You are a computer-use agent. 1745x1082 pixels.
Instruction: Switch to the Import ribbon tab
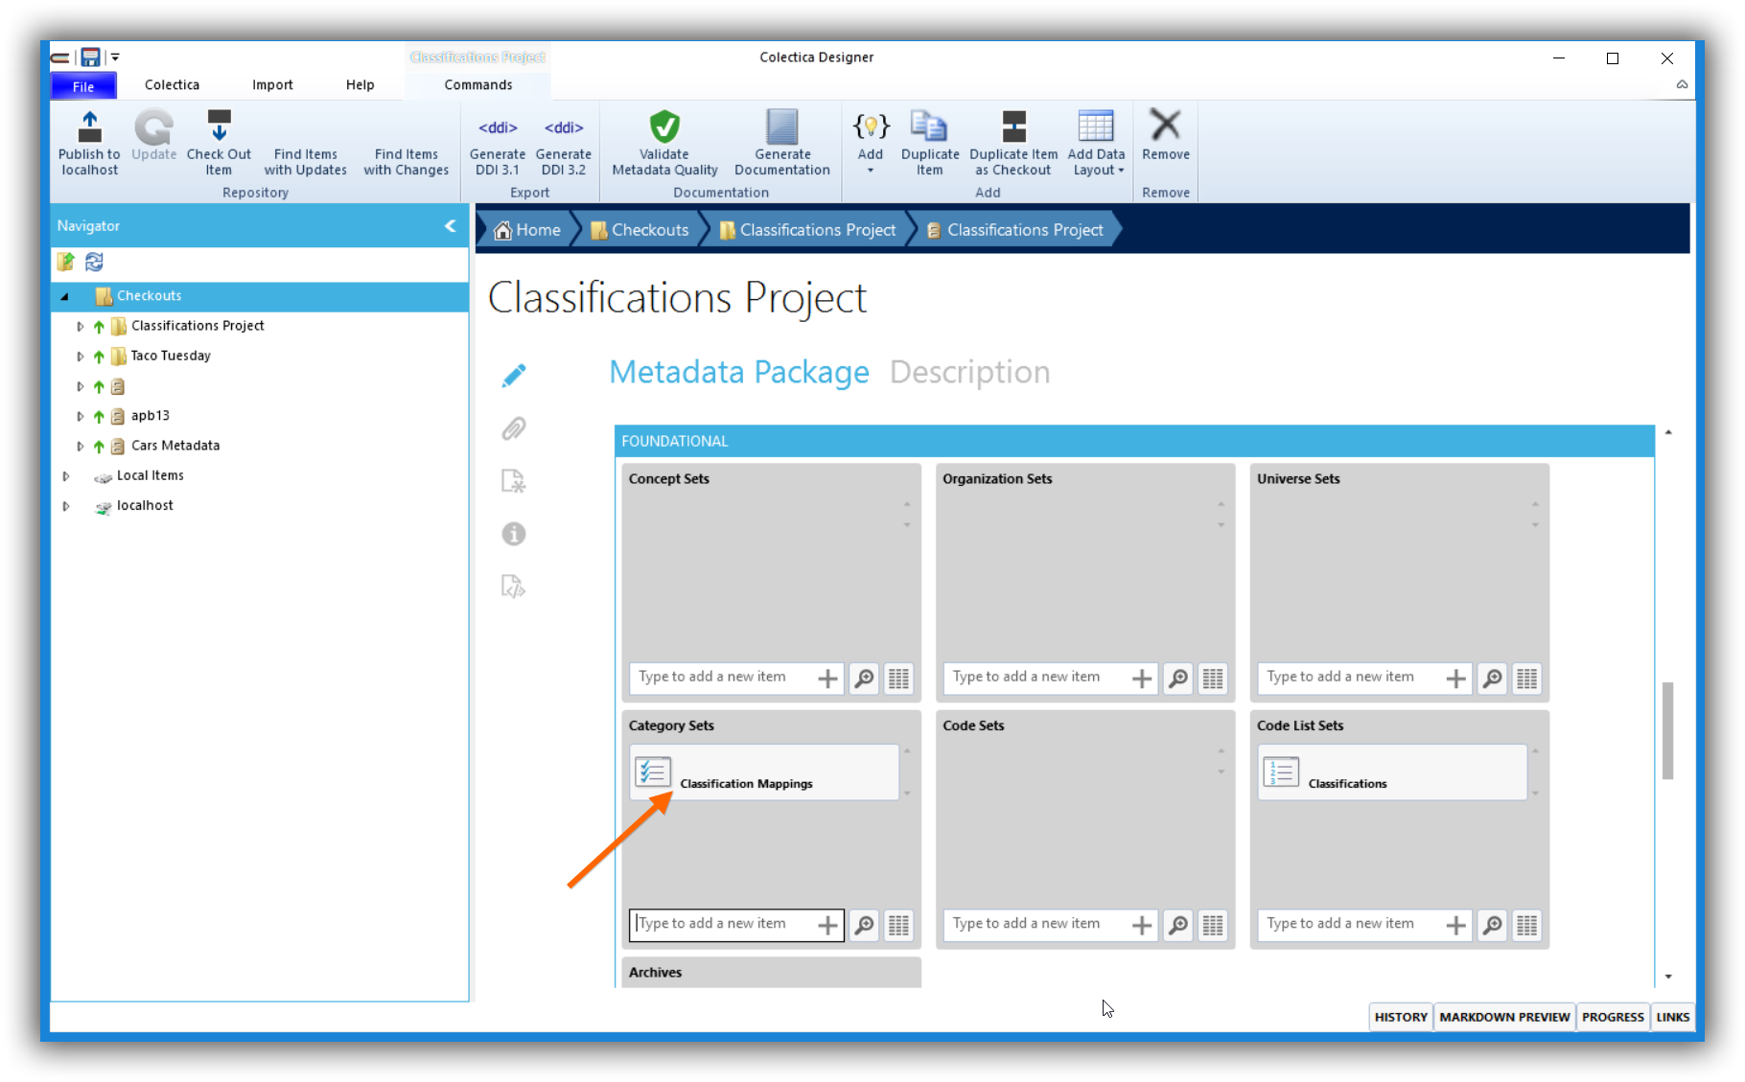272,85
